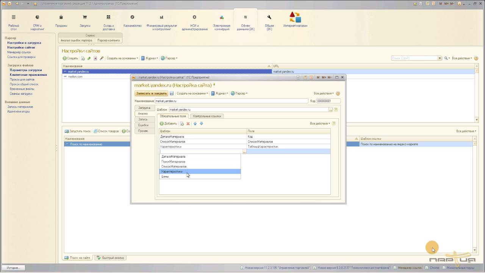This screenshot has height=273, width=485.
Task: Open Финансовый результат и контроллинг section
Action: point(162,23)
